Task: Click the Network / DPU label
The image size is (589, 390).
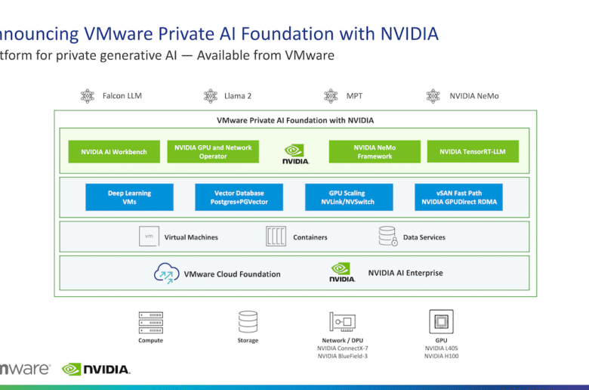Action: point(343,340)
